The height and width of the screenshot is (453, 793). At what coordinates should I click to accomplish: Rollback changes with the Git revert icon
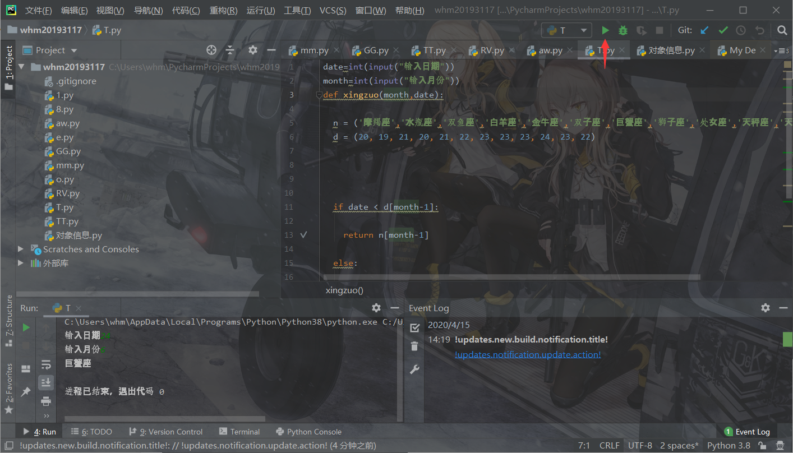759,30
